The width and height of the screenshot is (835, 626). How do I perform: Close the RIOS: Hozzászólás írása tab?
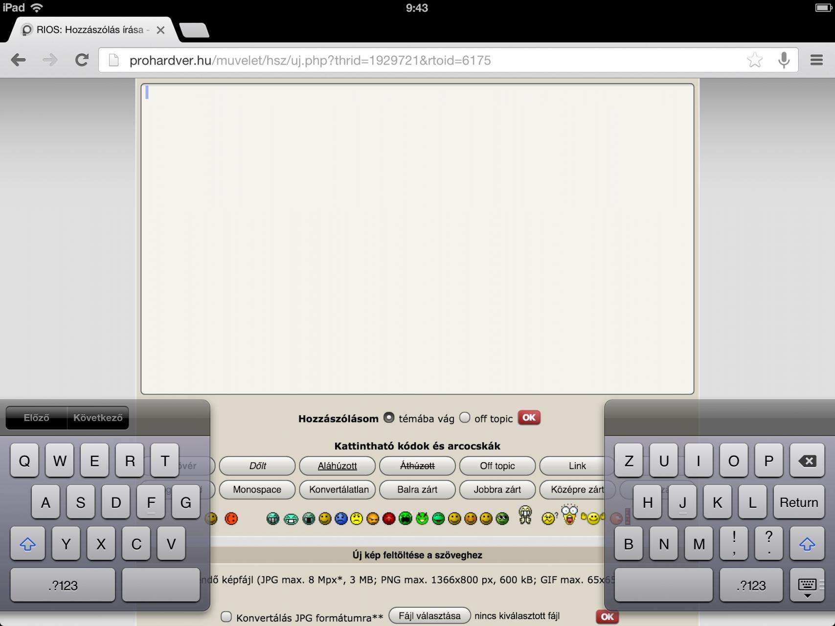point(160,30)
